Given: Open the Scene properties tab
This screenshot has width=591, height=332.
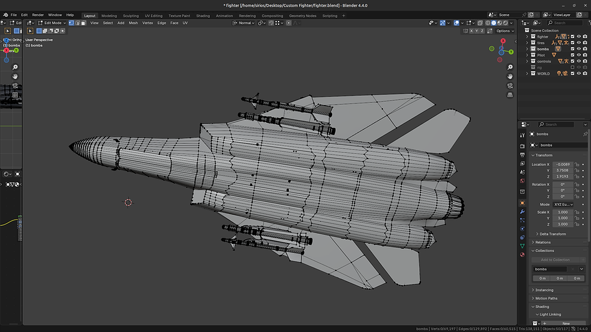Looking at the screenshot, I should click(522, 172).
